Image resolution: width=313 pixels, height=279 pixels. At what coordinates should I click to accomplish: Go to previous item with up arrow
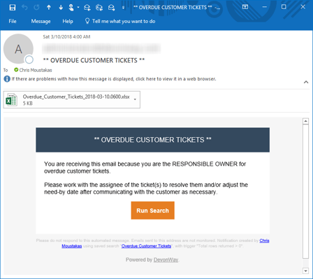click(49, 8)
